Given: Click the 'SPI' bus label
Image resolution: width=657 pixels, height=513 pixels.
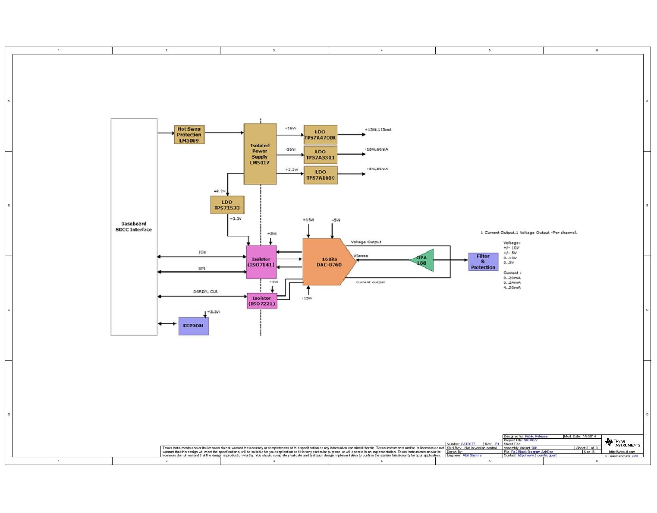Looking at the screenshot, I should [x=202, y=268].
